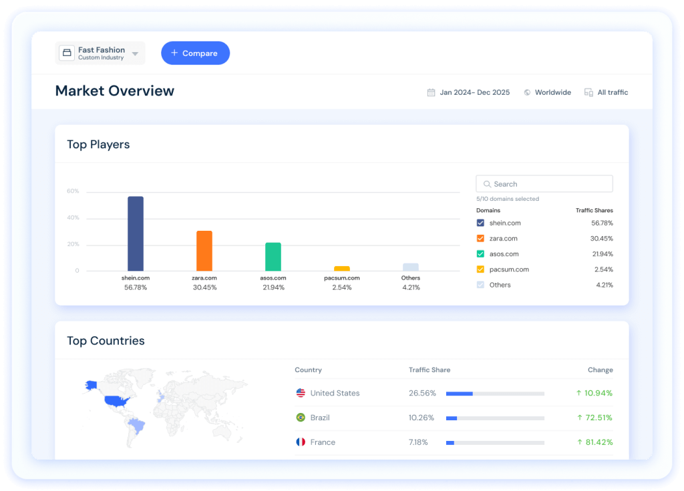Screen dimensions: 684x491
Task: Click the world map thumbnail
Action: 165,408
